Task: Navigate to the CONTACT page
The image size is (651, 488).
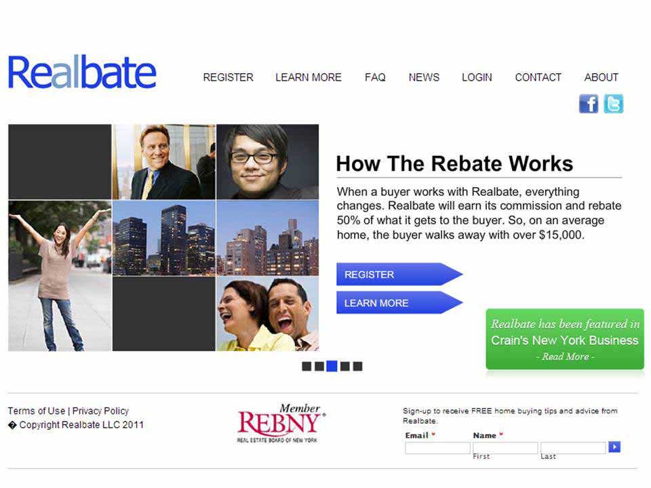Action: (538, 77)
